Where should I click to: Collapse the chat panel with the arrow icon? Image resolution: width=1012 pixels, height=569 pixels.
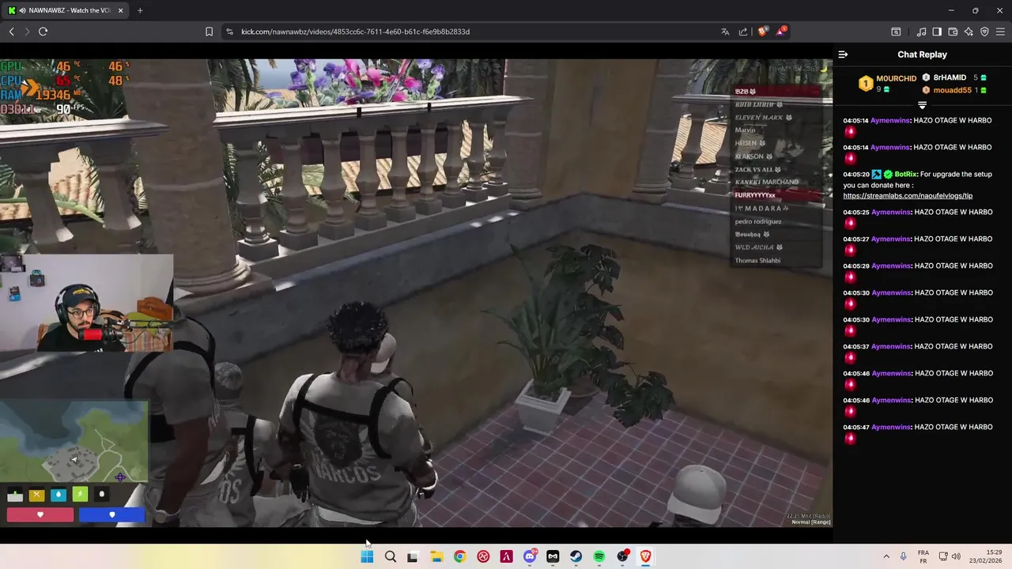(x=843, y=55)
